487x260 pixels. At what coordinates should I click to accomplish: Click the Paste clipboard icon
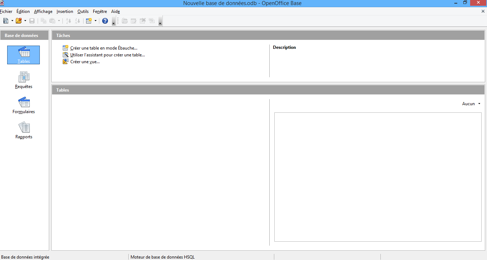coord(52,21)
